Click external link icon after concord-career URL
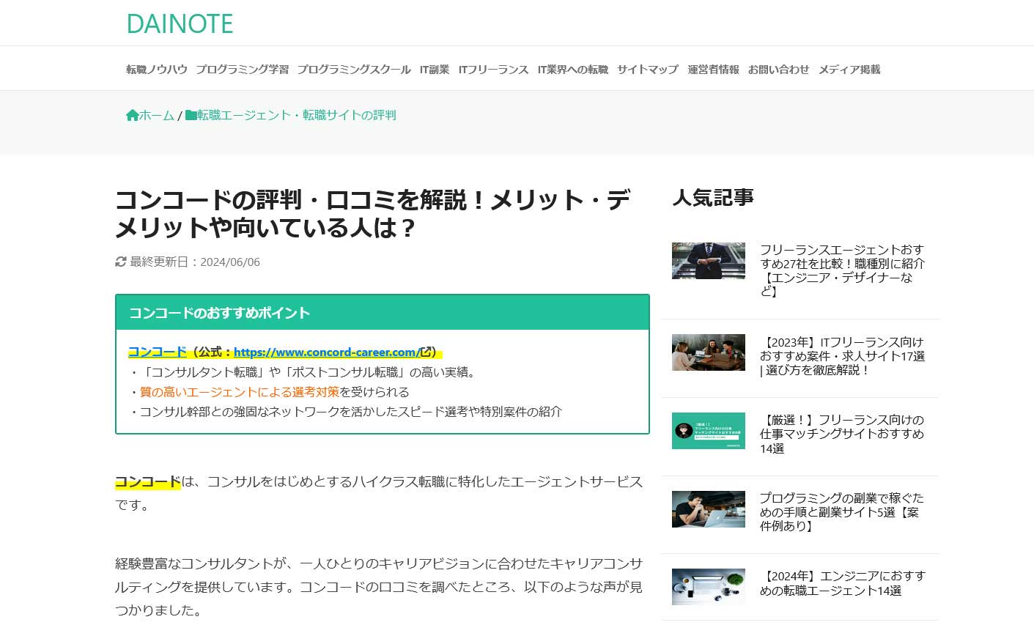Viewport: 1034px width, 625px height. coord(425,352)
